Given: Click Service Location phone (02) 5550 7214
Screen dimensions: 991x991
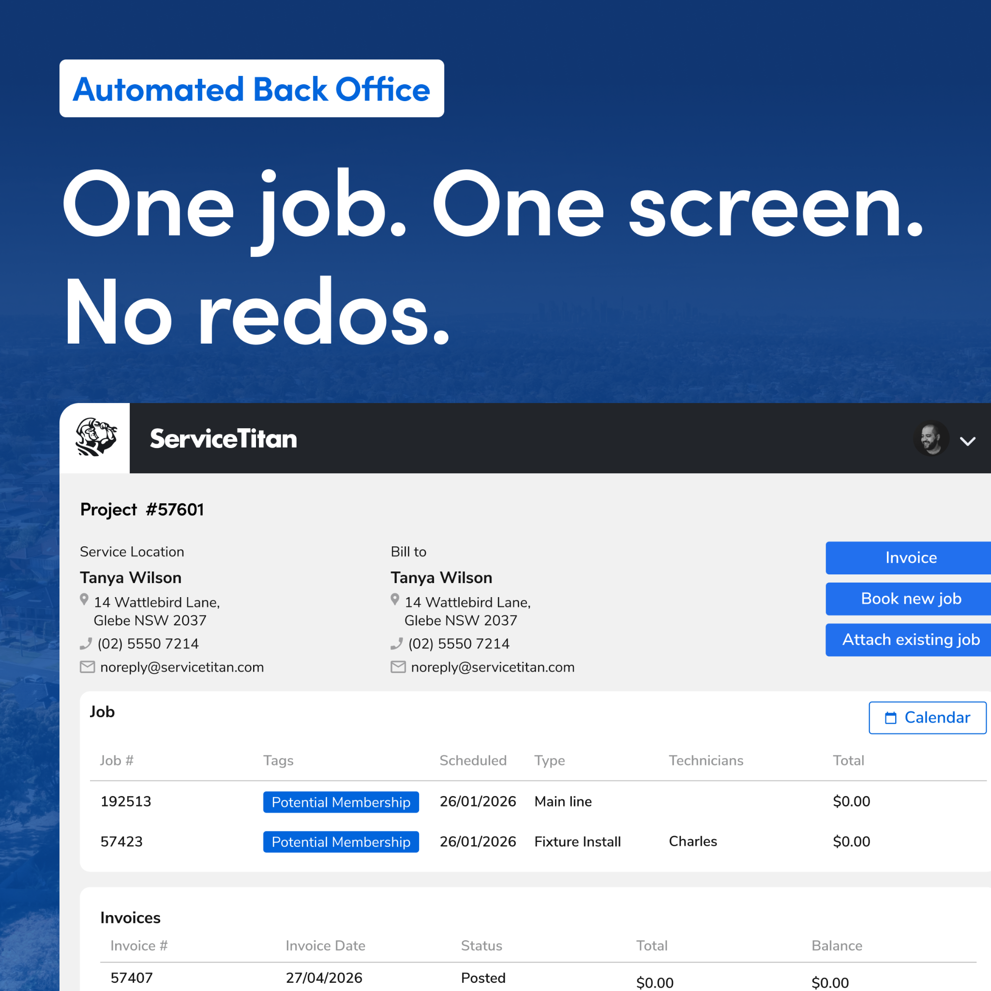Looking at the screenshot, I should coord(148,643).
